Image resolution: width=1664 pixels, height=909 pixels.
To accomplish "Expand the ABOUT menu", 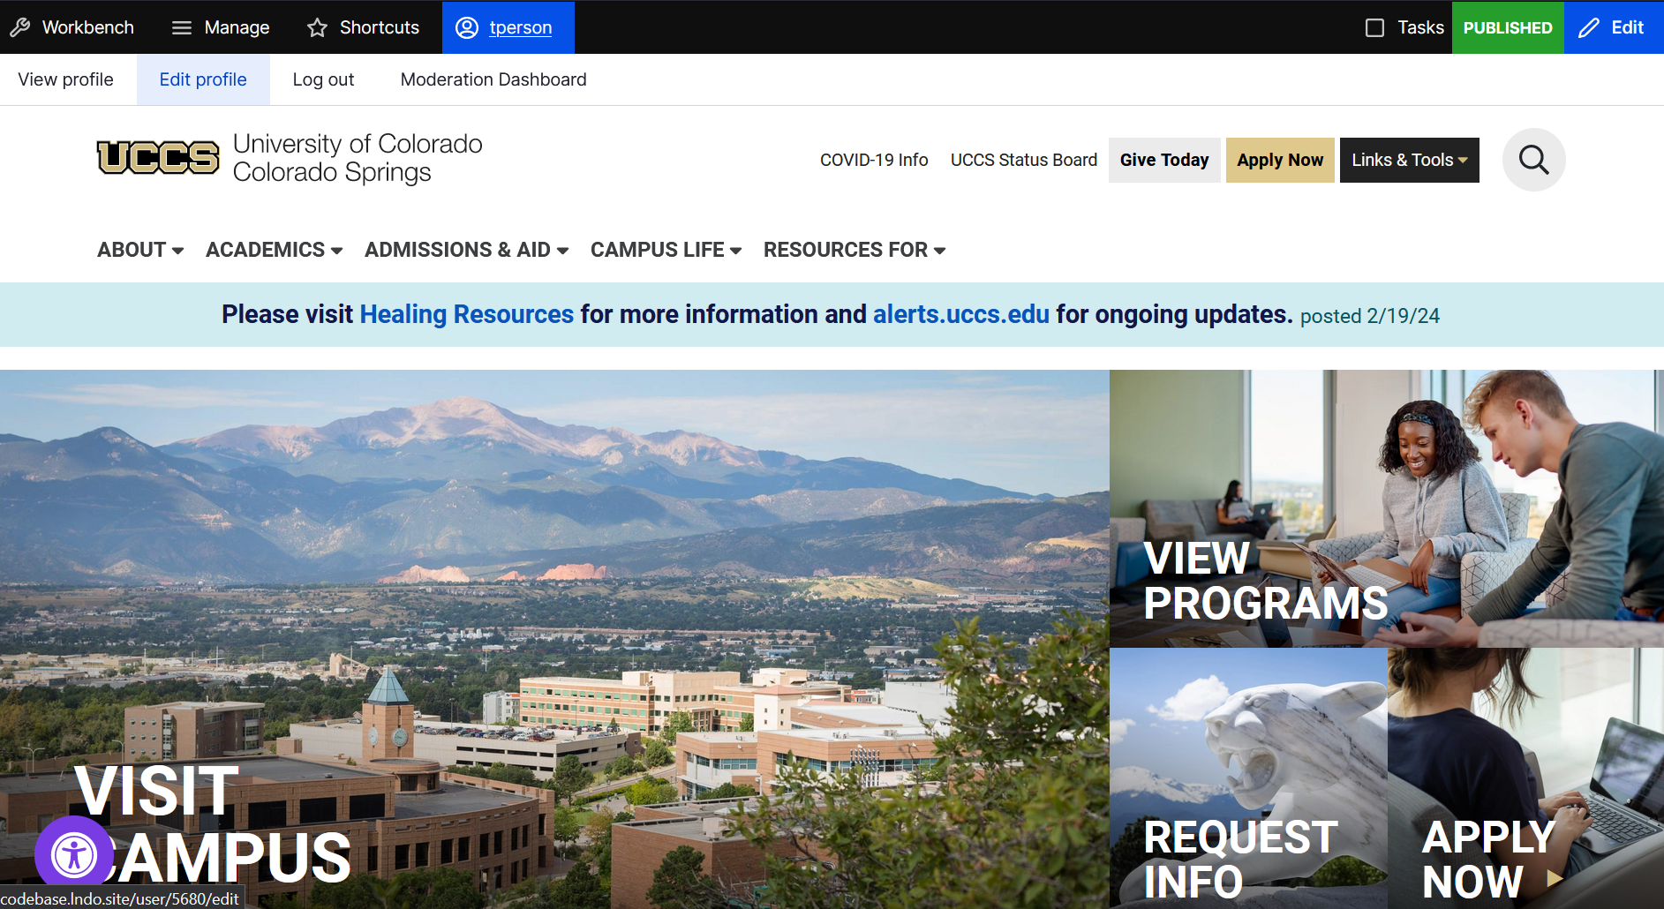I will click(140, 250).
